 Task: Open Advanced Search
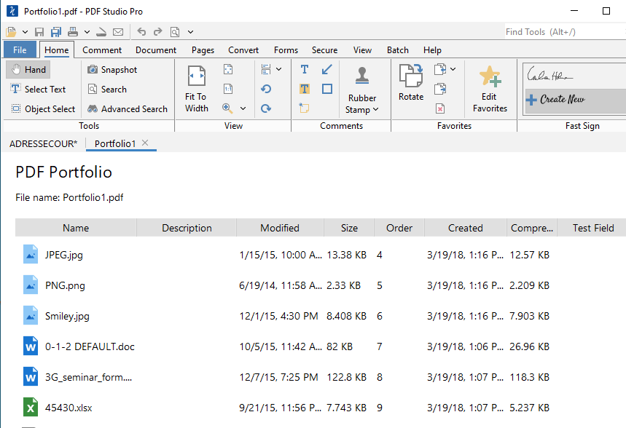pyautogui.click(x=128, y=109)
